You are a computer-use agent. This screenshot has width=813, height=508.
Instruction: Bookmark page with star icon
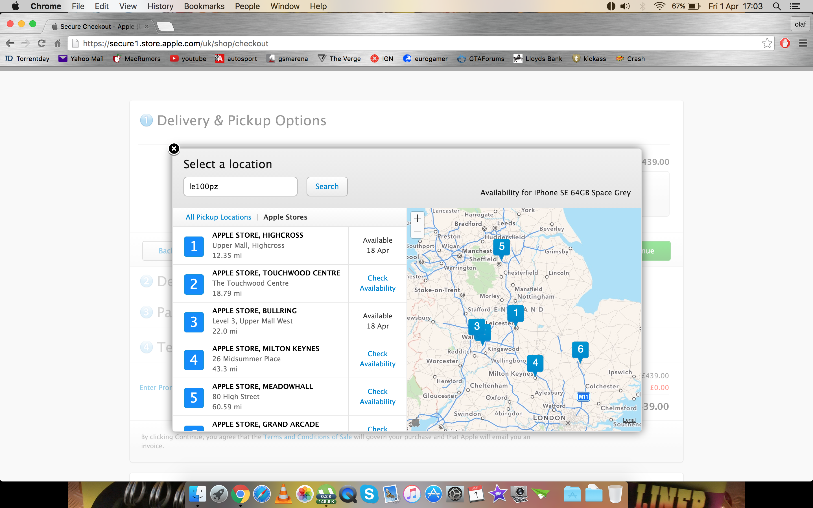(767, 43)
